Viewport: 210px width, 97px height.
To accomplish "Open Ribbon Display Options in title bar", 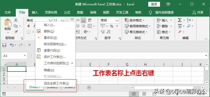I will 168,4.
